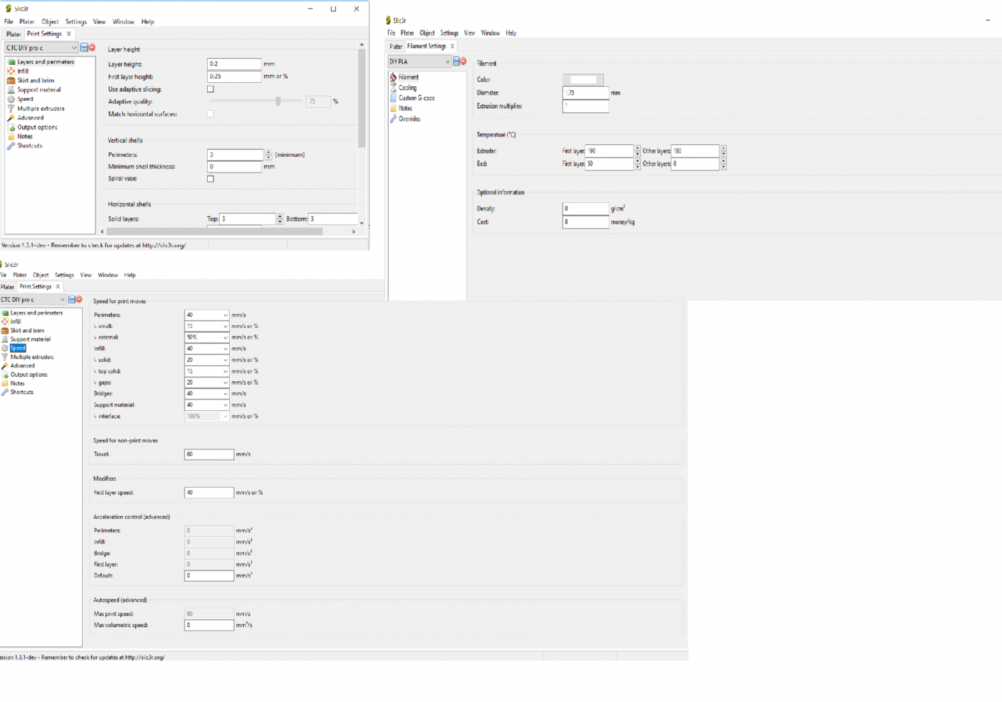Toggle the Spiral vase checkbox
This screenshot has width=1002, height=702.
pyautogui.click(x=210, y=179)
